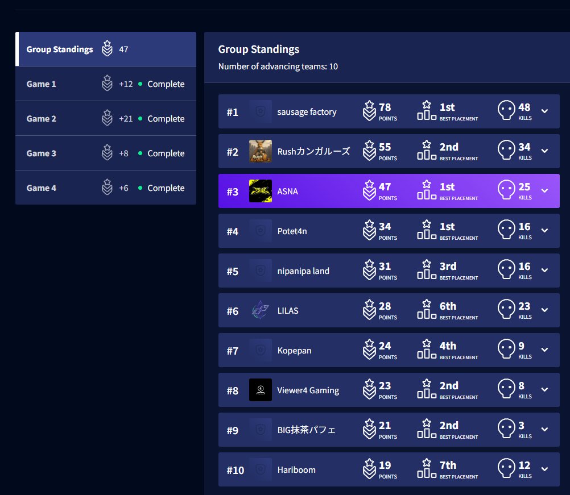
Task: Click the Group Standings panel heading
Action: [x=258, y=49]
